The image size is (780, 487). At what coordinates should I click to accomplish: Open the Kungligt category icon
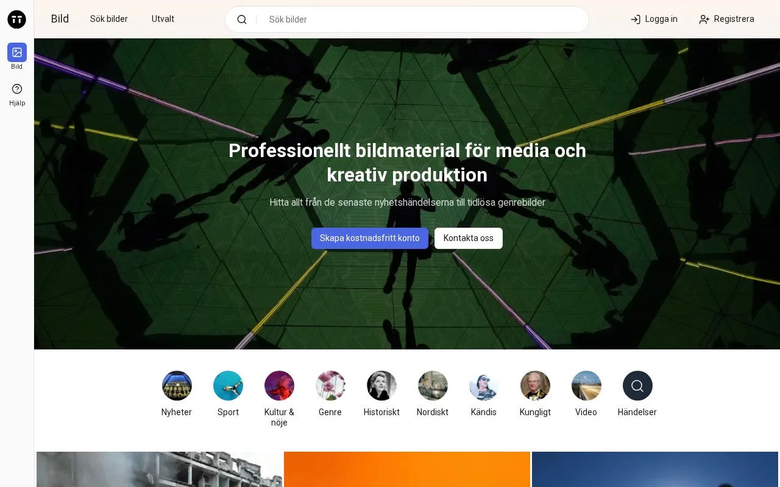pyautogui.click(x=535, y=386)
